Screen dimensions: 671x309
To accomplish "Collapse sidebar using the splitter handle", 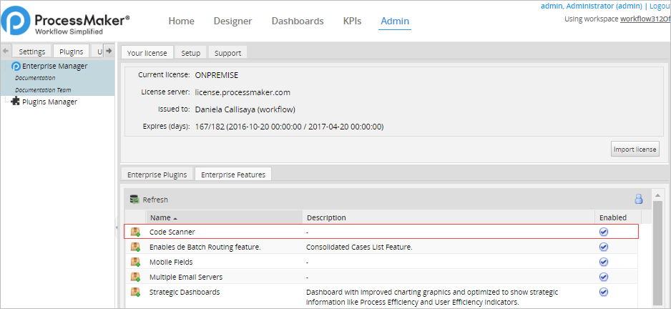I will tap(117, 227).
